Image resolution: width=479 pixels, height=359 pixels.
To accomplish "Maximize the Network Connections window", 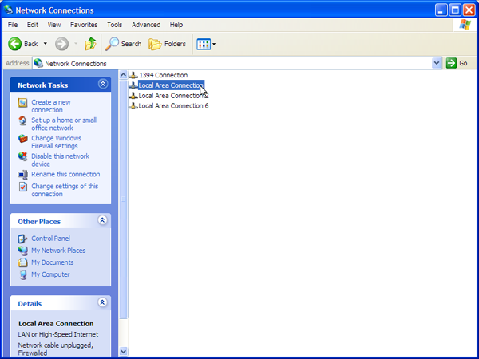I will pos(455,10).
